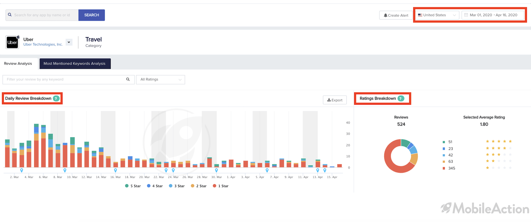Click the five-star rating row stars

[x=499, y=142]
